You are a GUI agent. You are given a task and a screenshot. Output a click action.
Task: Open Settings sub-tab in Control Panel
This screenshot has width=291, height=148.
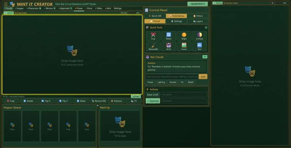176,21
